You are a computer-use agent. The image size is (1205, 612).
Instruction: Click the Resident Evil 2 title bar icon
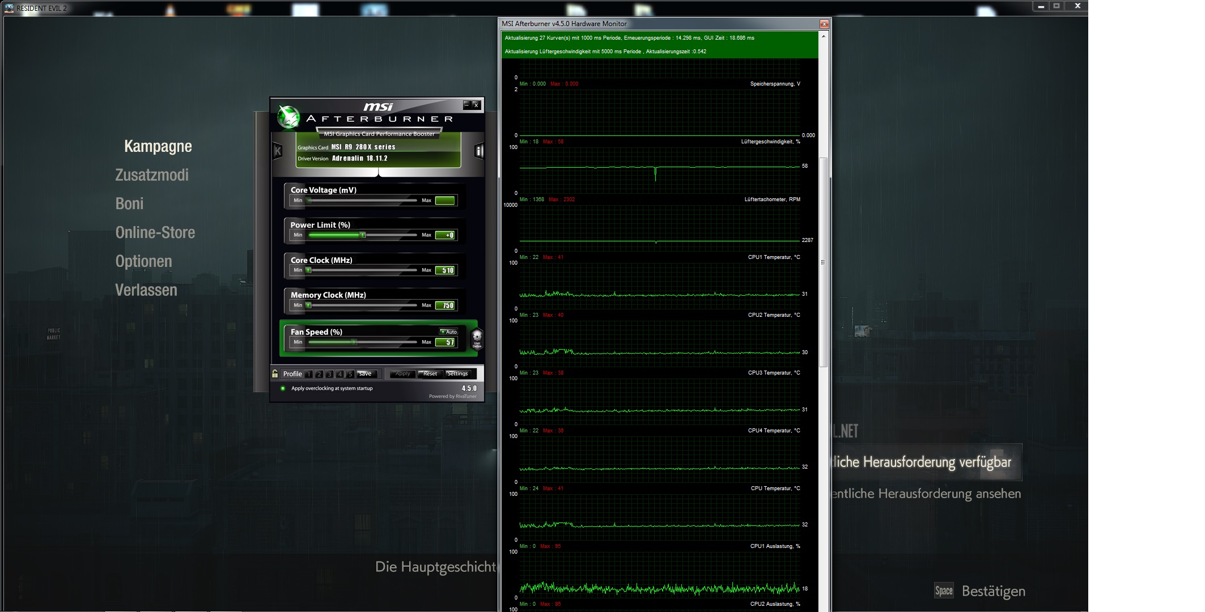point(9,8)
